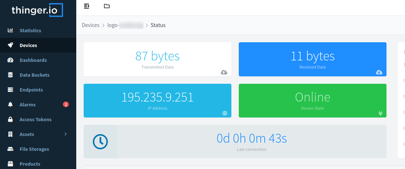
Task: Open the folder icon in top bar
Action: click(107, 6)
